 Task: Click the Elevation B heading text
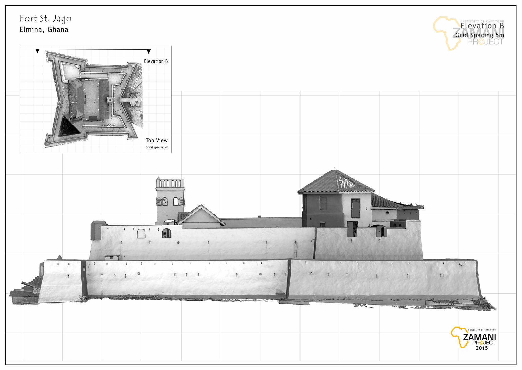[482, 26]
